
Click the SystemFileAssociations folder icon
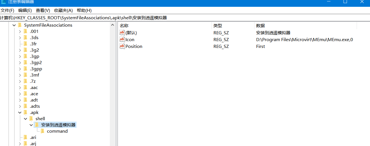(x=20, y=25)
